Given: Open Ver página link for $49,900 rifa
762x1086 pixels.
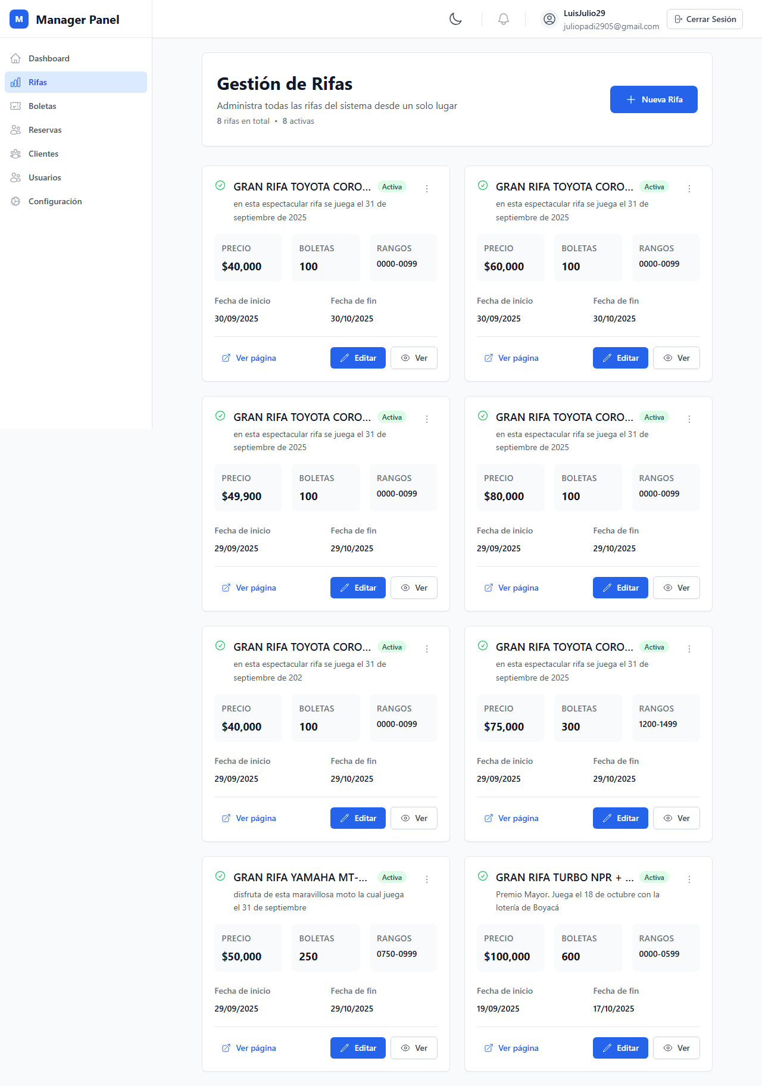Looking at the screenshot, I should point(249,588).
